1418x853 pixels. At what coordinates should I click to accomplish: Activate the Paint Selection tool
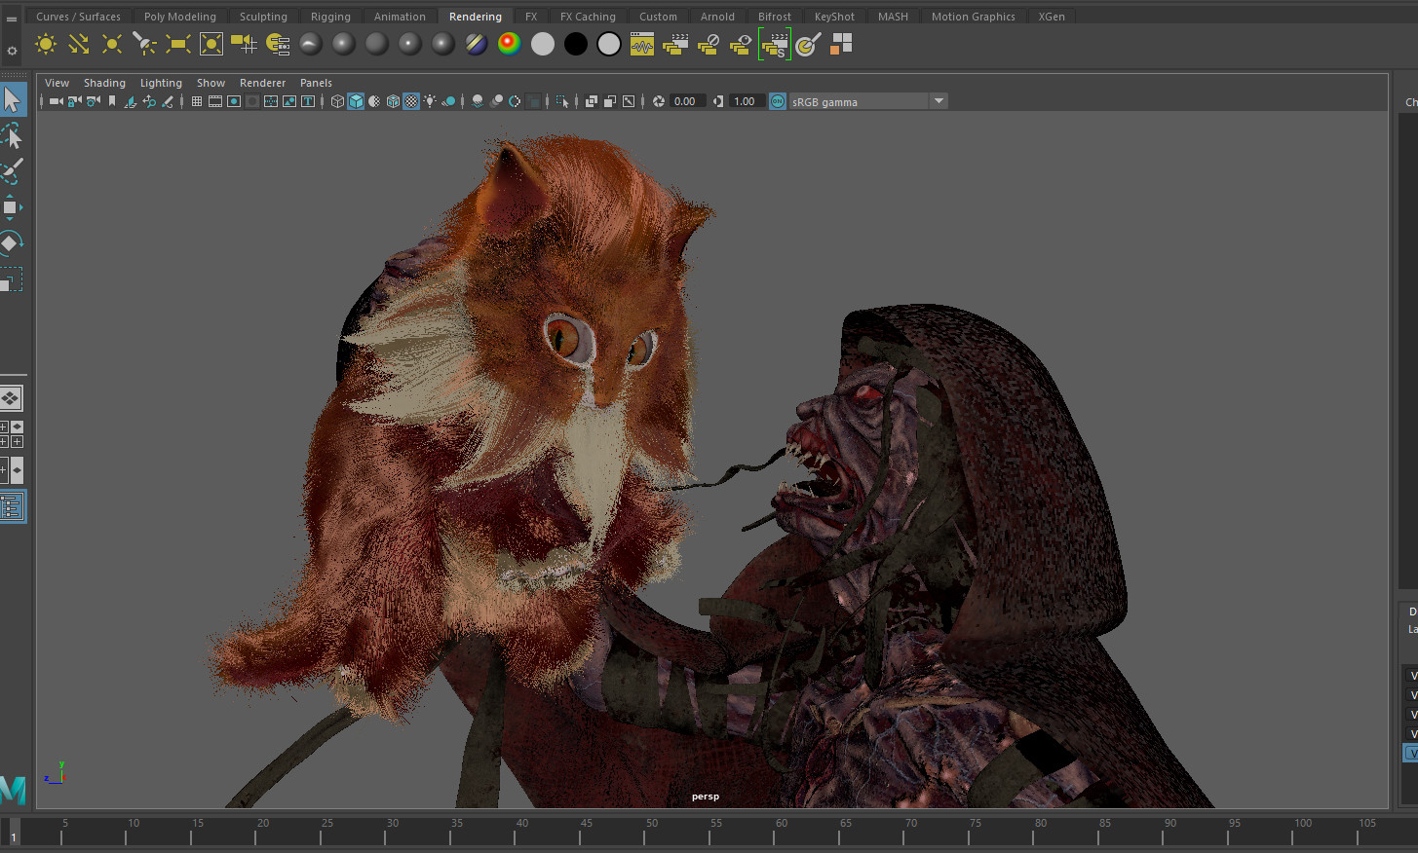[12, 171]
